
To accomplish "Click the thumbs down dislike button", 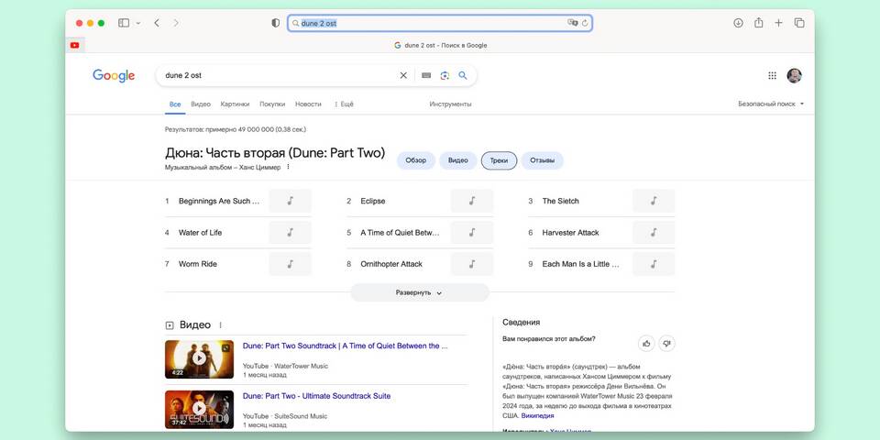I will 667,343.
